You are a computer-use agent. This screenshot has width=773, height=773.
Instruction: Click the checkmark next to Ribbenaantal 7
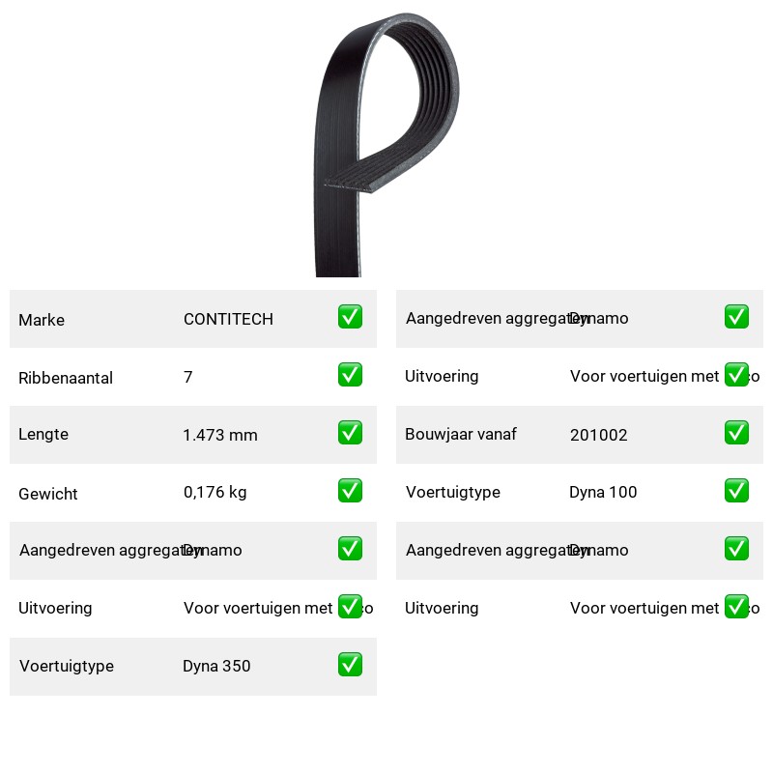tap(350, 375)
